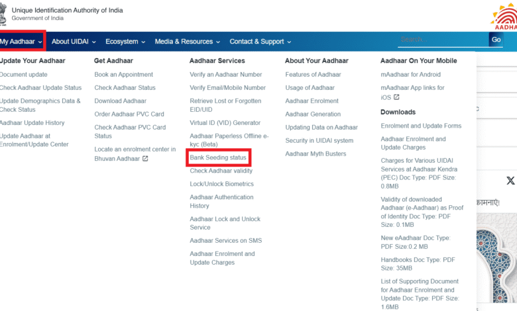Open Usage of Aadhaar link
The width and height of the screenshot is (517, 311).
point(310,88)
